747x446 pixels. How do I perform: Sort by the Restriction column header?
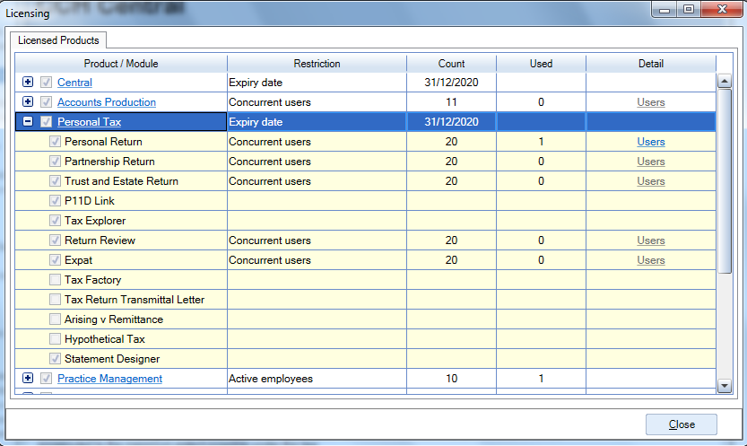[x=317, y=64]
